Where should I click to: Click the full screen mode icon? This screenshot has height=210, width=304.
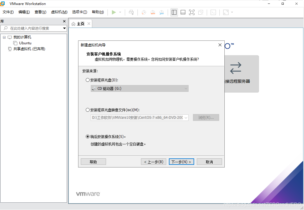192,12
